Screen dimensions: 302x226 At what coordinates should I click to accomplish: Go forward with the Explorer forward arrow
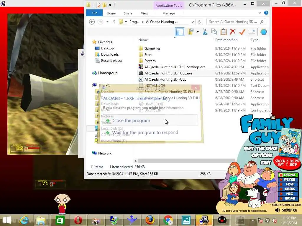click(x=100, y=22)
